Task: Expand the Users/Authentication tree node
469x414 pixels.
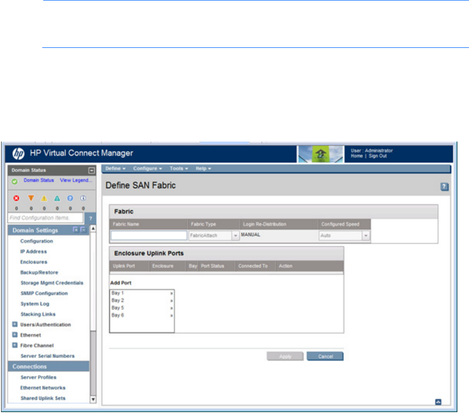Action: click(x=15, y=324)
